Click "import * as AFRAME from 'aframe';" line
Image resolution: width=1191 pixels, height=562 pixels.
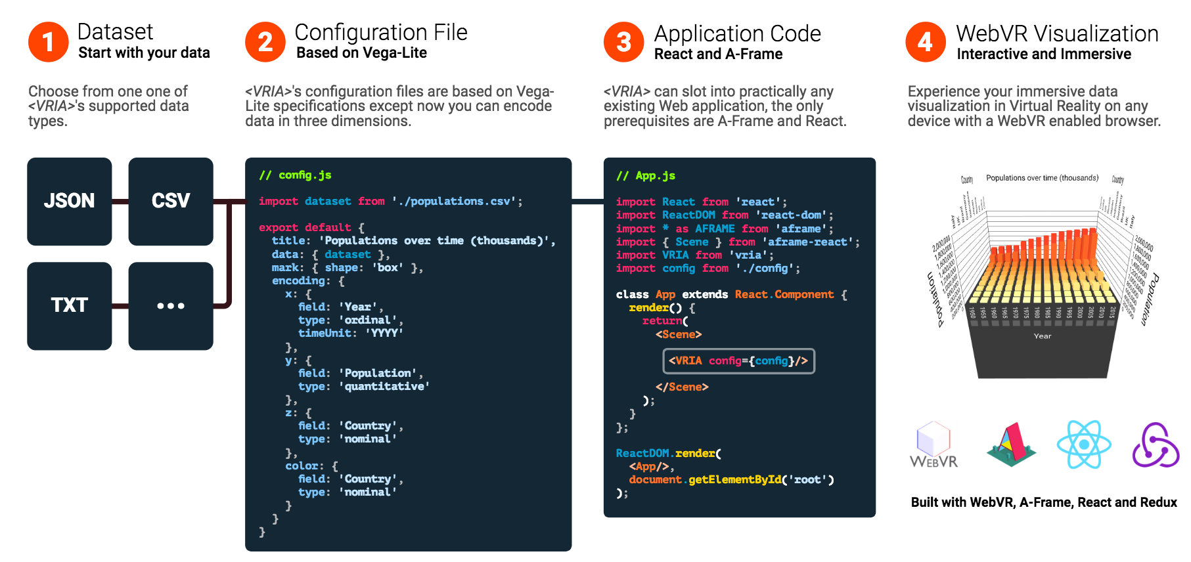coord(725,229)
